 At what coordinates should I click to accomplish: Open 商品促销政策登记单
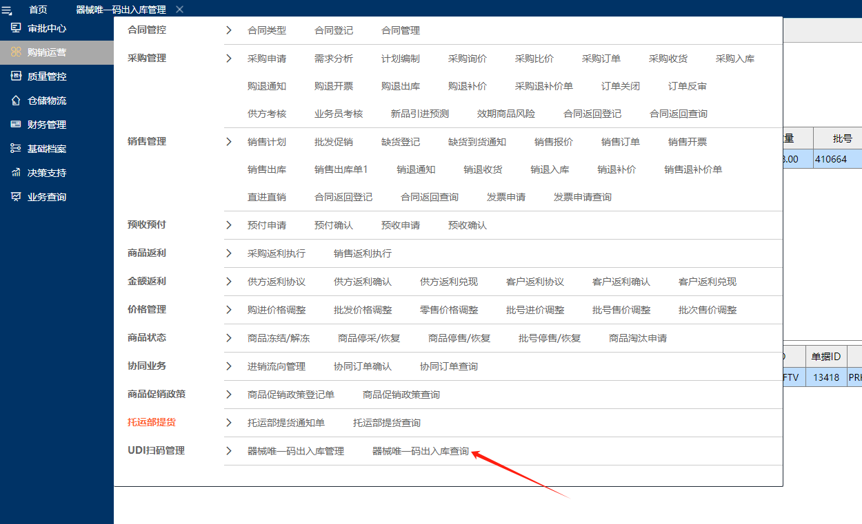[x=291, y=395]
